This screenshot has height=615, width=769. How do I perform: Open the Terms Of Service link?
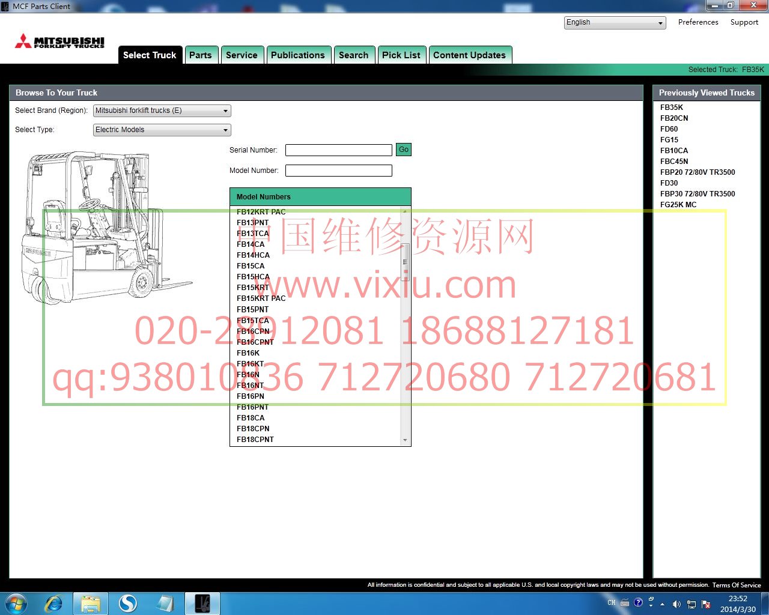(x=737, y=585)
